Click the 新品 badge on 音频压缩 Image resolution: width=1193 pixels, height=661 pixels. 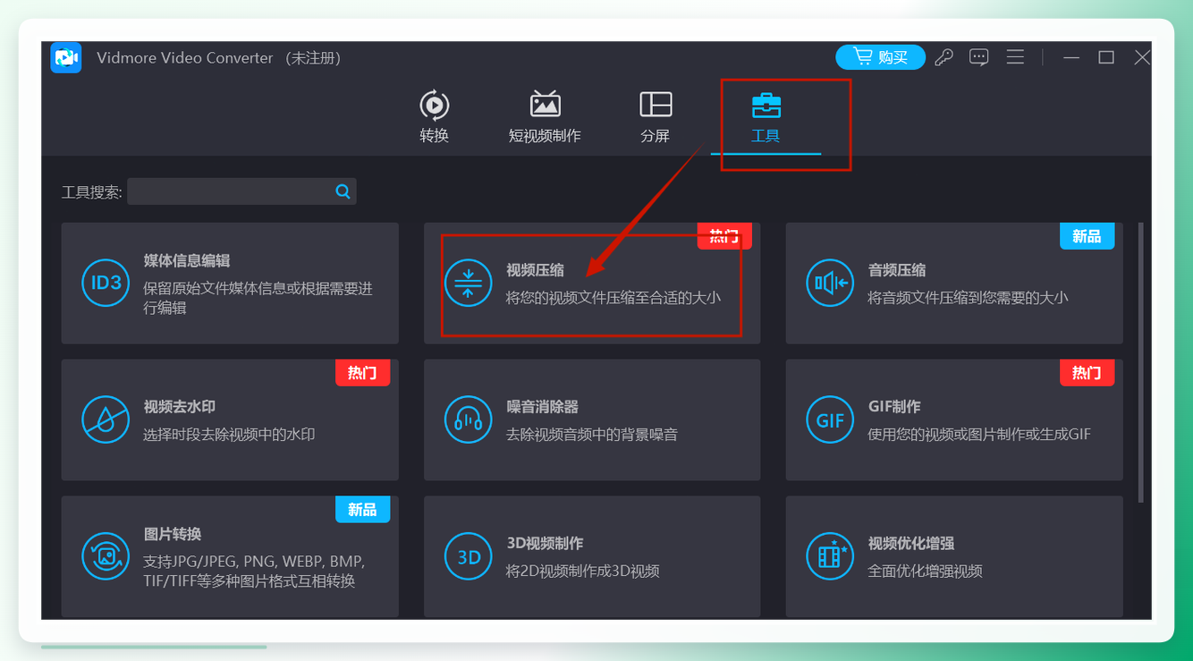pos(1087,236)
